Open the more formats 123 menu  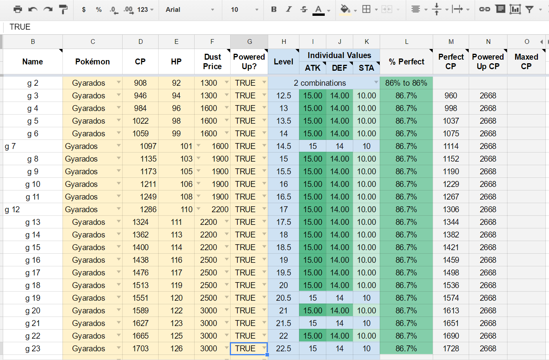[145, 9]
